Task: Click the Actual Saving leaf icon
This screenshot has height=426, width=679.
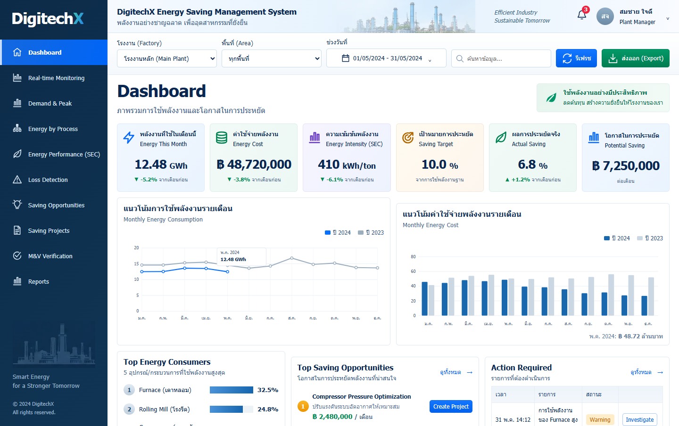Action: [501, 138]
